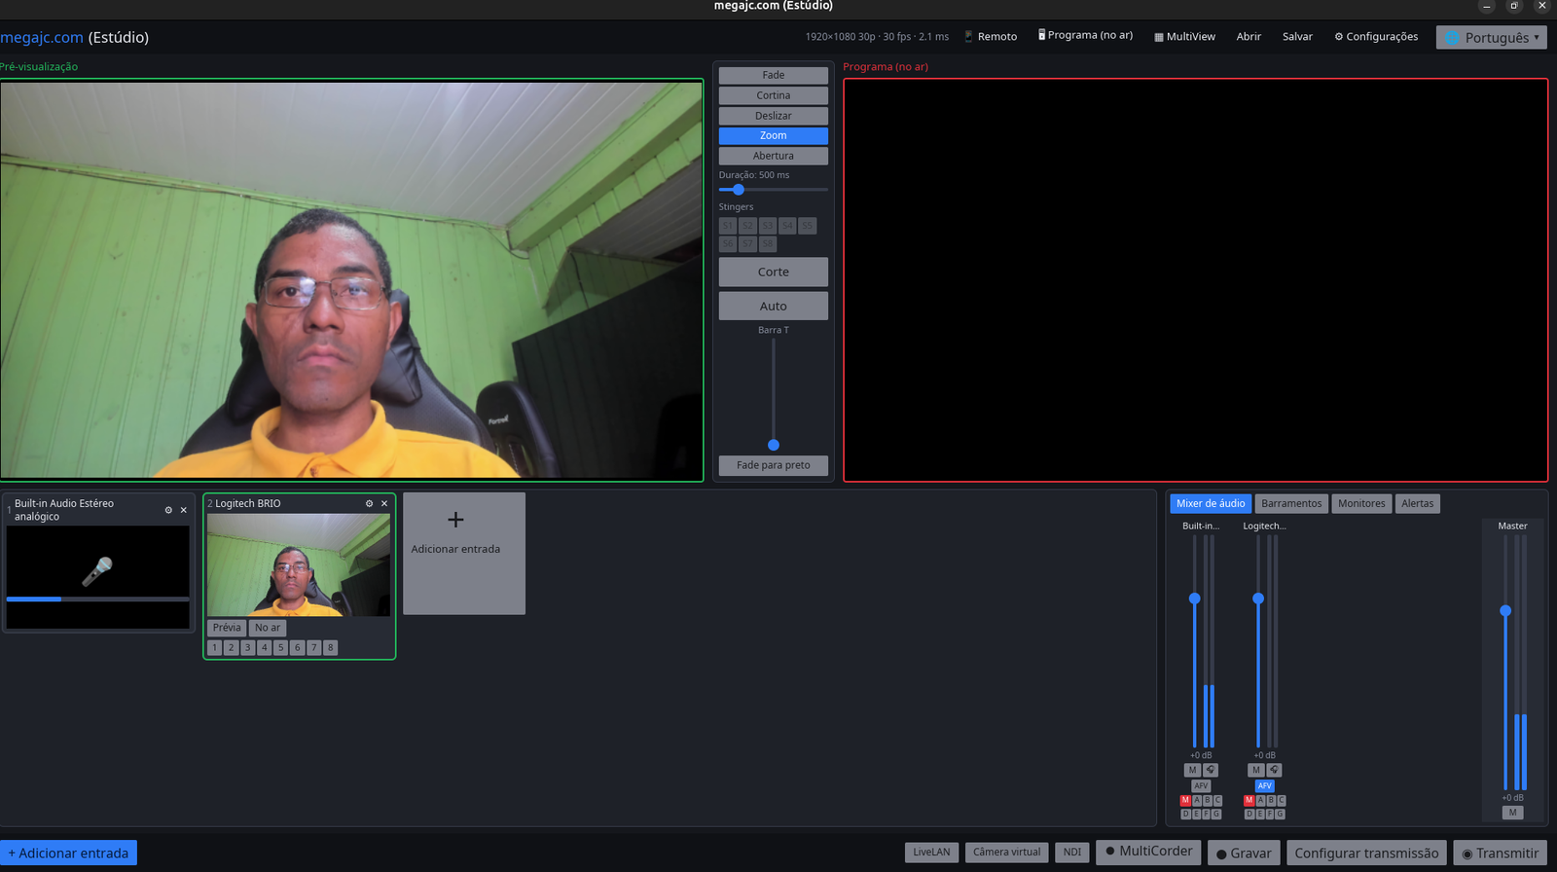Start MultiCorder recording
This screenshot has width=1557, height=872.
[1148, 852]
